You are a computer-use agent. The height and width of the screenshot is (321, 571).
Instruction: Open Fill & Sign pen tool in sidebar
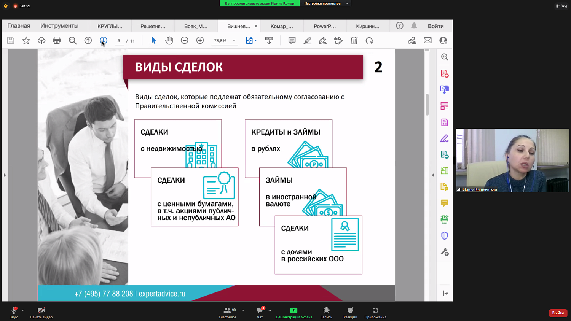pyautogui.click(x=444, y=138)
